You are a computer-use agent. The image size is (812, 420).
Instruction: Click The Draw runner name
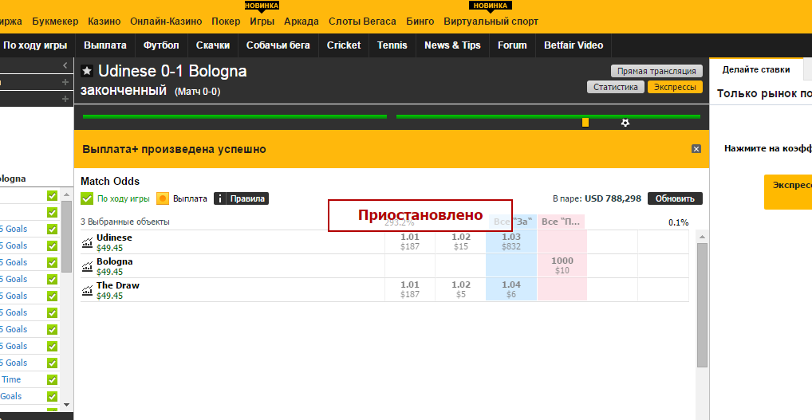[x=117, y=285]
